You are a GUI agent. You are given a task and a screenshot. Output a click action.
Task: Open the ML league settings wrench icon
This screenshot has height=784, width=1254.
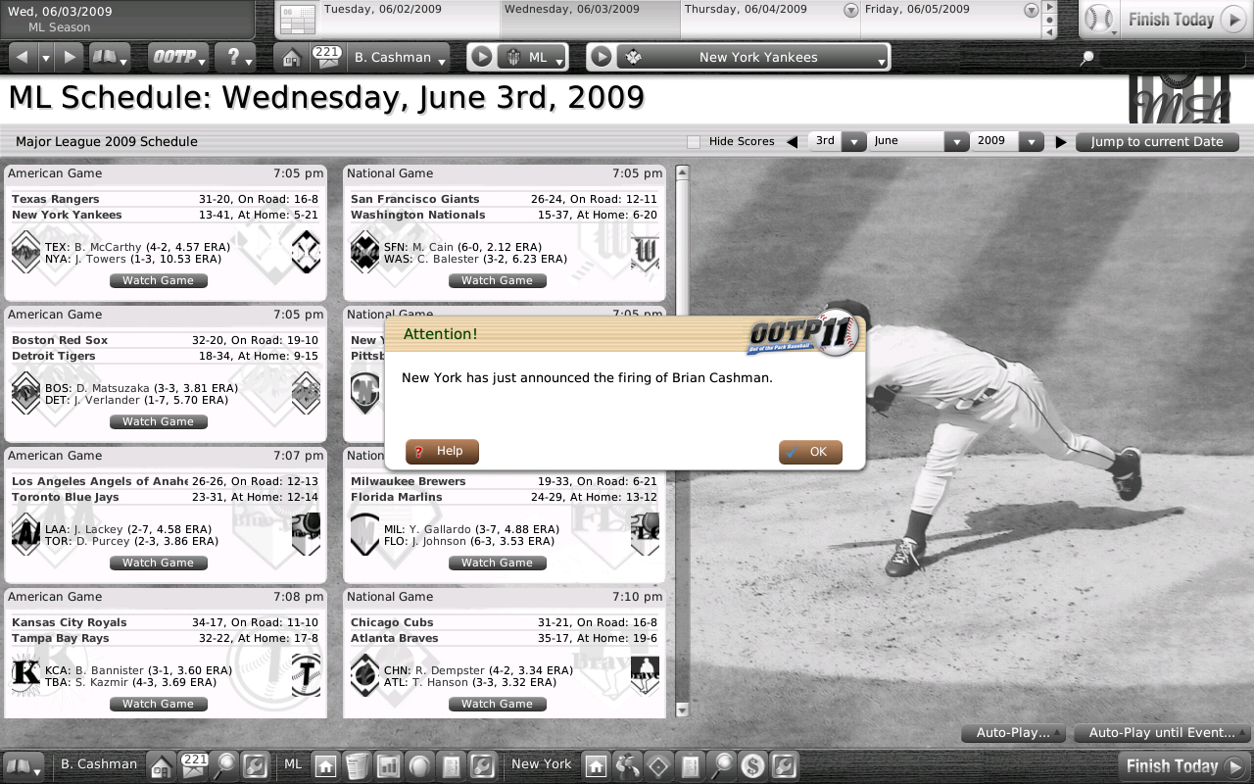(x=481, y=765)
